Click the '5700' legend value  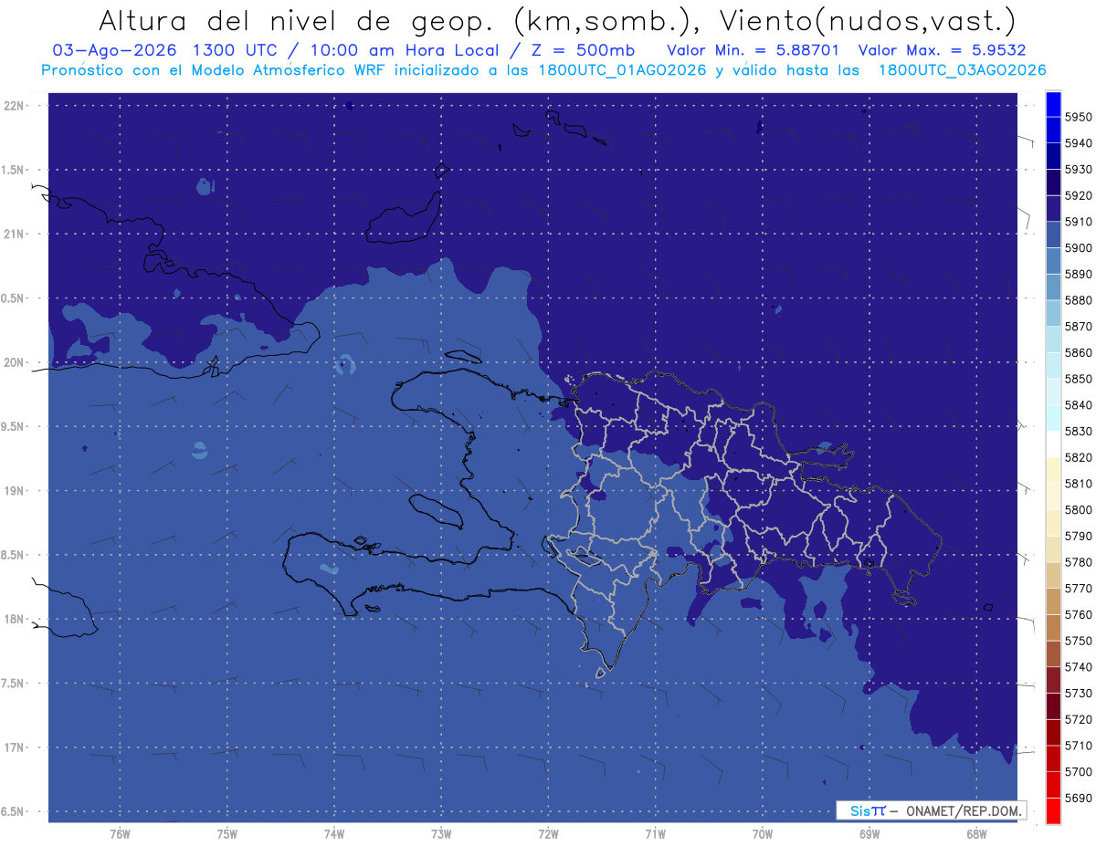point(1078,772)
